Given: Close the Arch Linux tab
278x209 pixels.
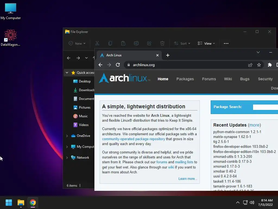Looking at the screenshot, I should pyautogui.click(x=157, y=55).
